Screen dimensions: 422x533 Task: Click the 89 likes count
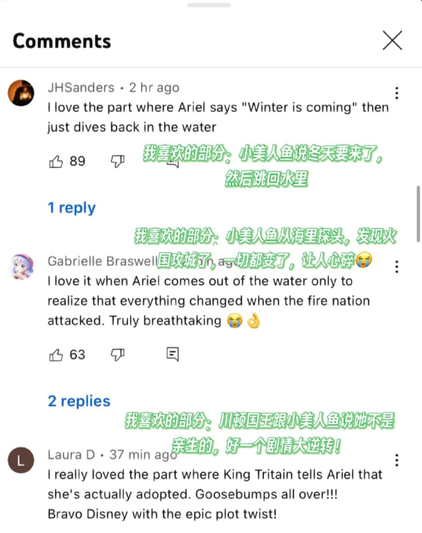[x=77, y=161]
